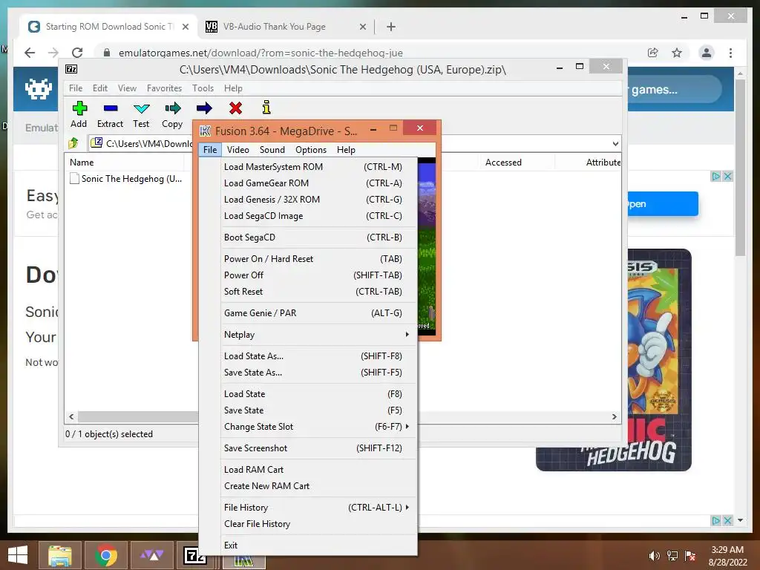Screen dimensions: 760x570
Task: Expand the 7-Zip address path dropdown
Action: (x=615, y=143)
